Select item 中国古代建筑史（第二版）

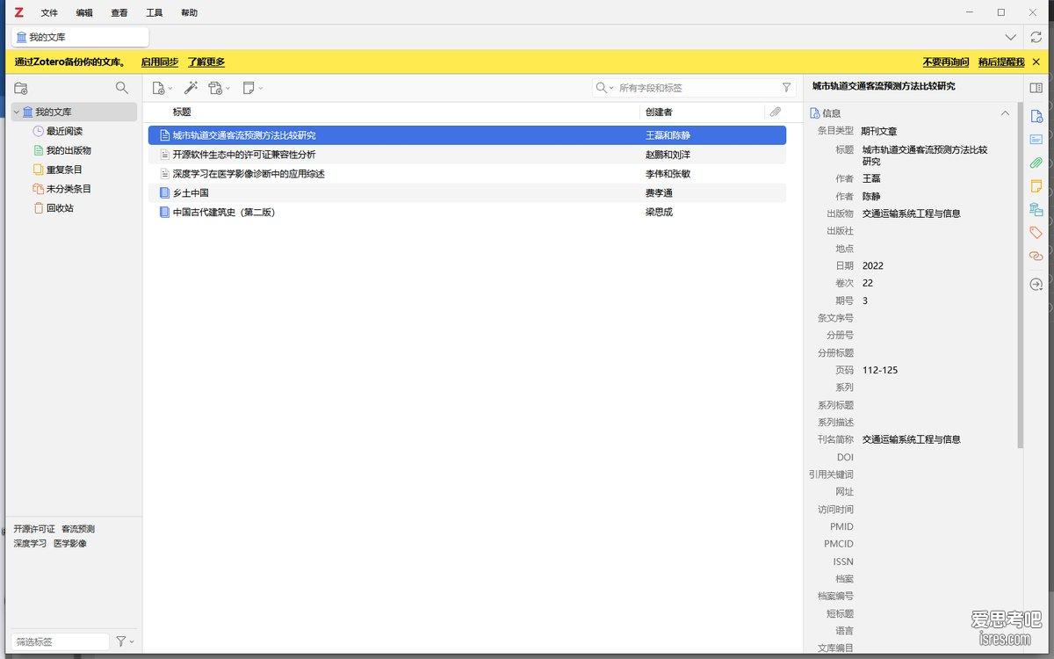tap(467, 212)
